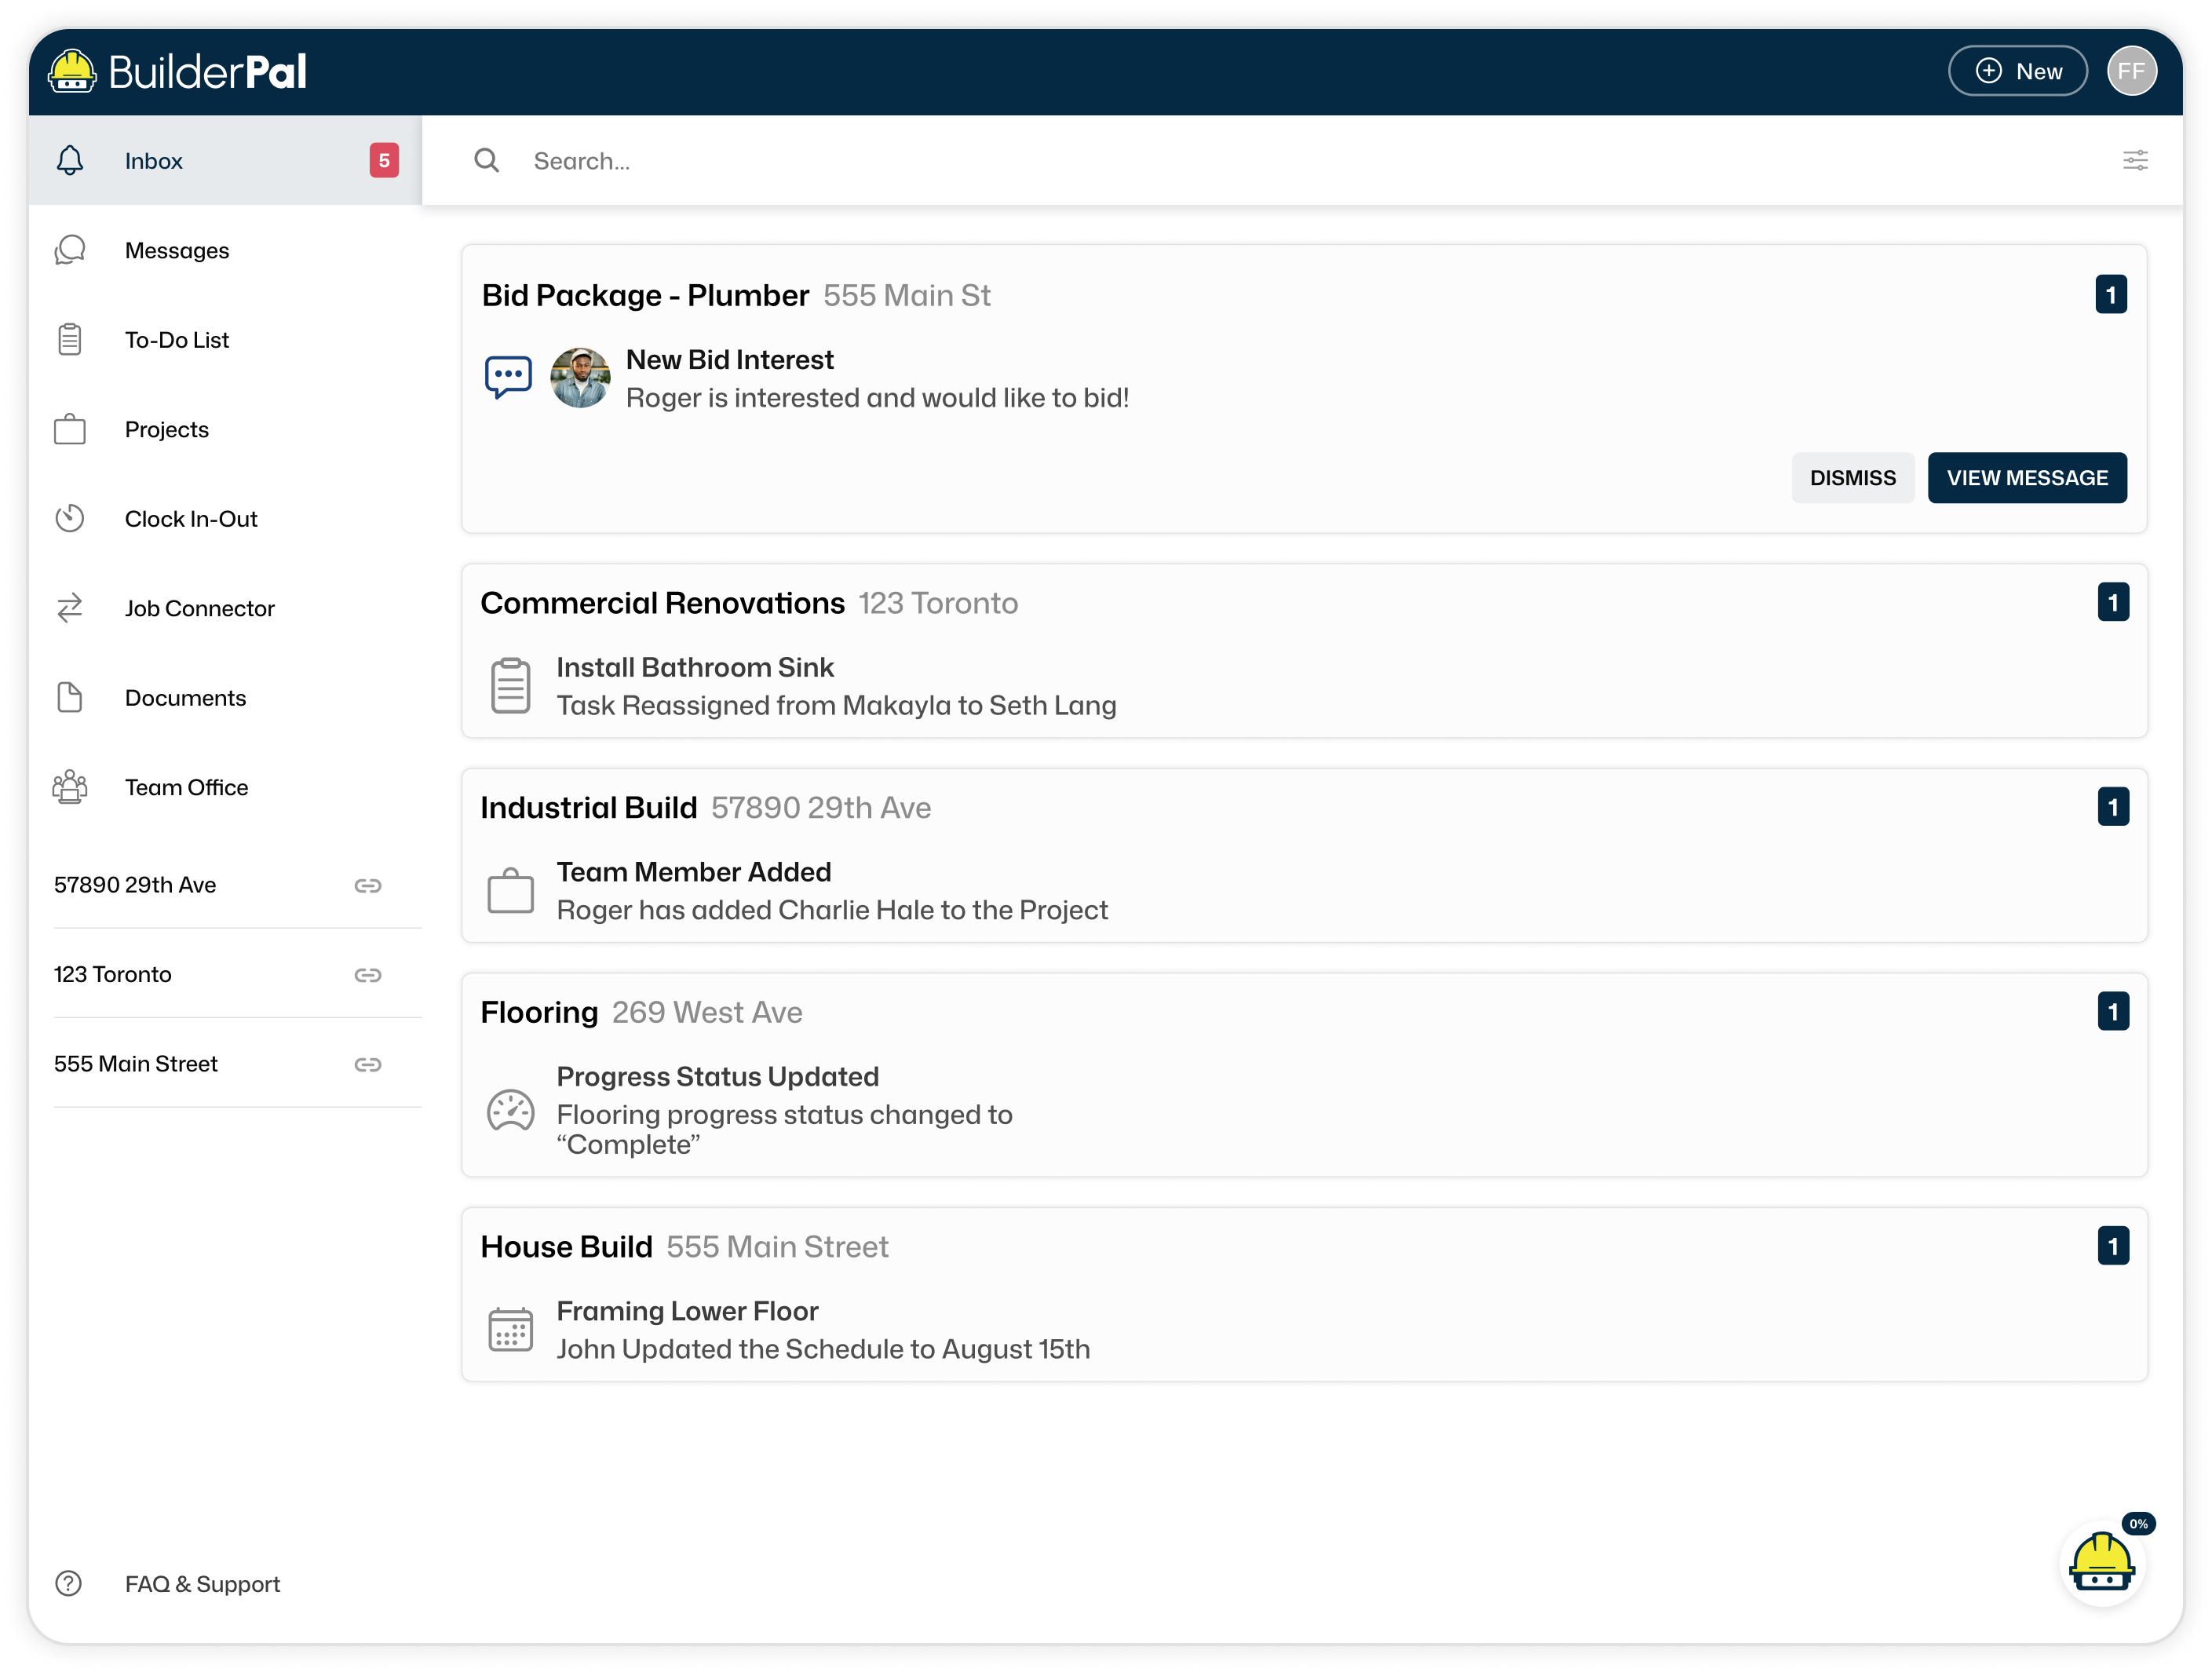Click the link icon beside 123 Toronto
2212x1672 pixels.
tap(367, 975)
